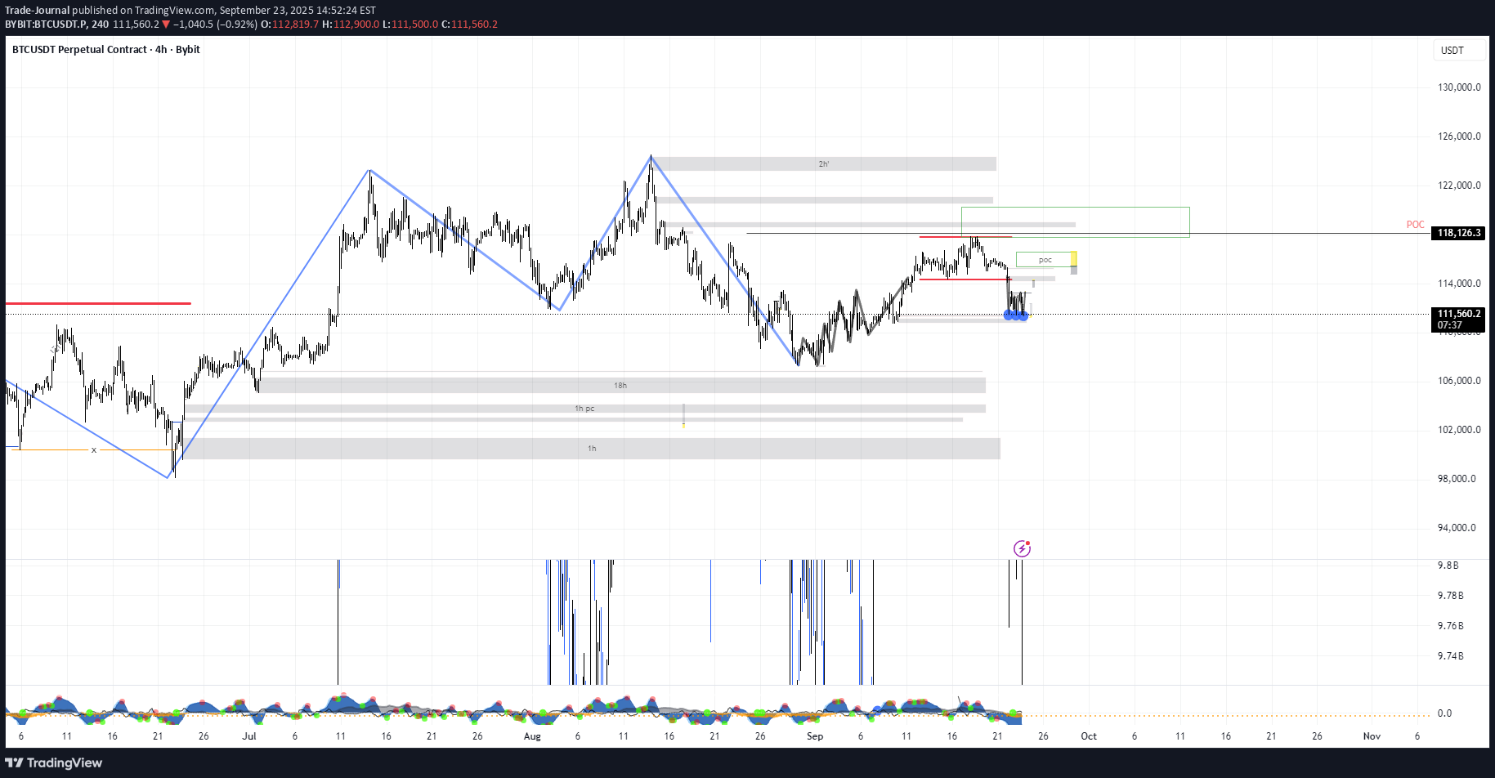Click the blue circle markers at current price
Image resolution: width=1495 pixels, height=778 pixels.
[x=1015, y=315]
